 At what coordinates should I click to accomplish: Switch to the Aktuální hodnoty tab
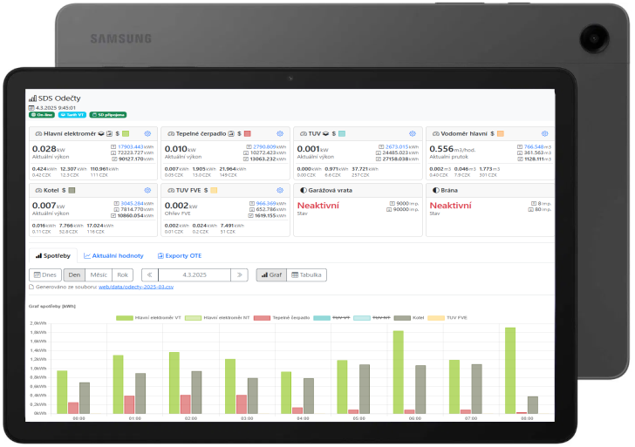point(113,255)
